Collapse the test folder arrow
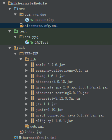Image resolution: width=112 pixels, height=140 pixels. tap(10, 31)
